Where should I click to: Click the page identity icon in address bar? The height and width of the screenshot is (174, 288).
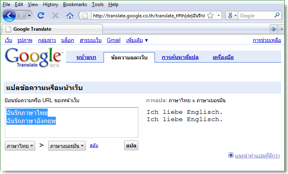pos(85,16)
